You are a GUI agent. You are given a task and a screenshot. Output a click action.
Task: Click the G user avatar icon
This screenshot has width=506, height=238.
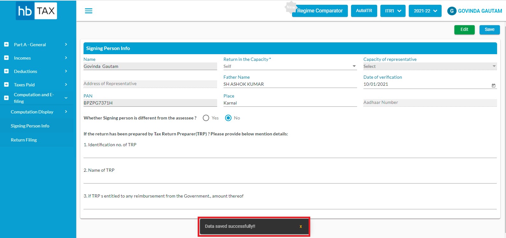click(x=452, y=11)
